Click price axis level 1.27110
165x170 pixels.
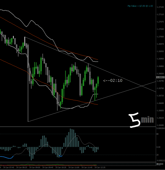pyautogui.click(x=160, y=14)
